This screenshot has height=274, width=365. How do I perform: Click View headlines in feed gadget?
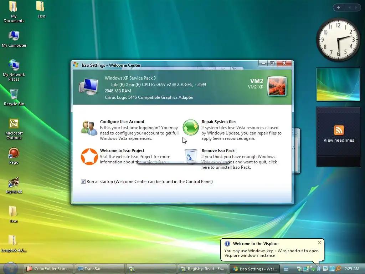(339, 140)
